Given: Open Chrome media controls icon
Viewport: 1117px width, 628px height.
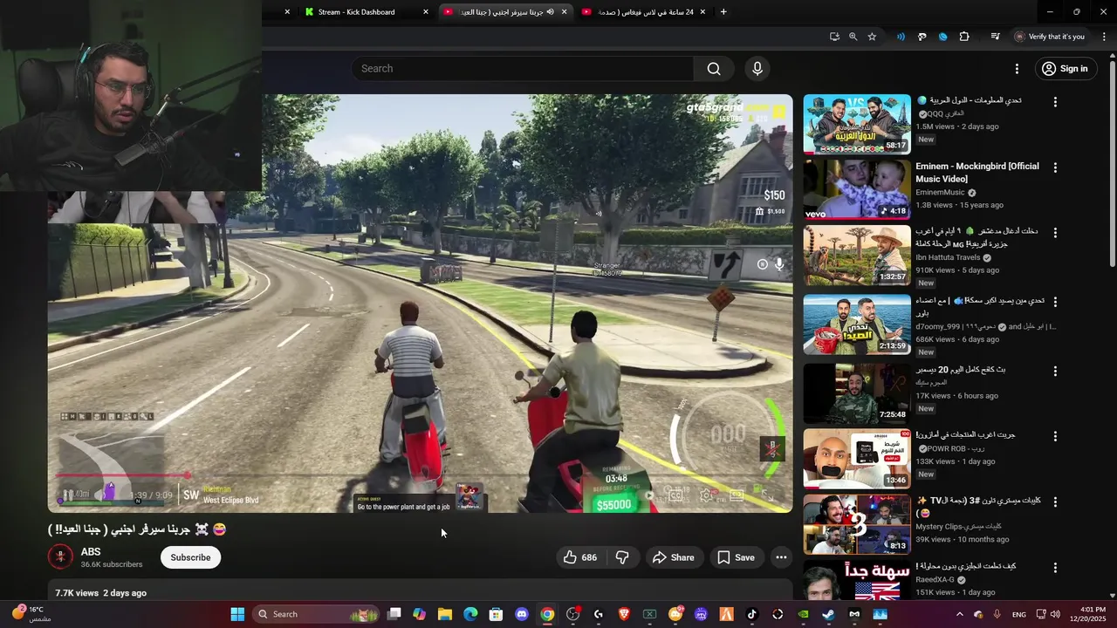Looking at the screenshot, I should 995,37.
